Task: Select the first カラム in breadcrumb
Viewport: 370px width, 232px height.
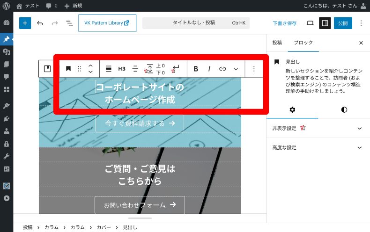Action: coord(52,227)
